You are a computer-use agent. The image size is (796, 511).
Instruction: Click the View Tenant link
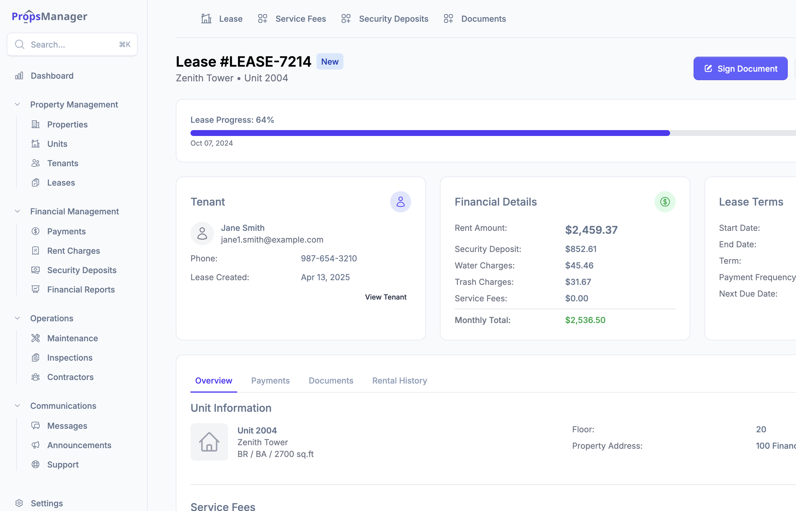coord(386,297)
